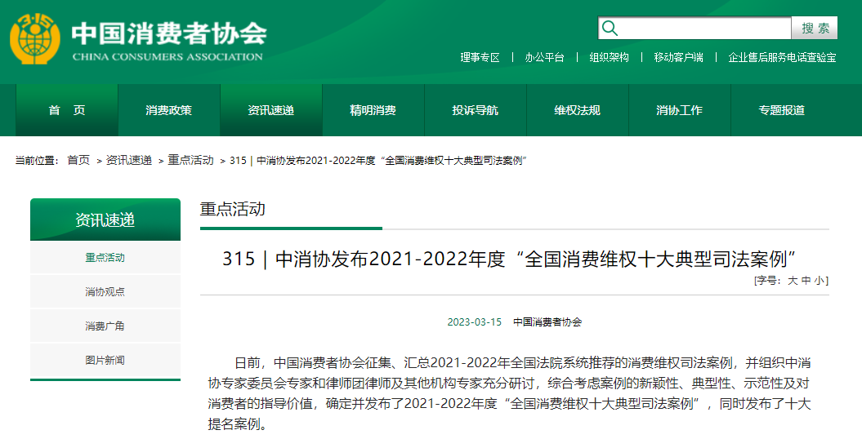Select 消费广角 in the sidebar
This screenshot has width=862, height=439.
pos(105,326)
